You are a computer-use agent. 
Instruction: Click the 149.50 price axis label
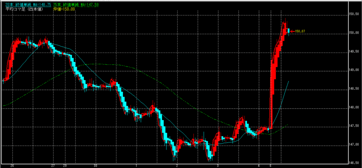pyautogui.click(x=354, y=52)
